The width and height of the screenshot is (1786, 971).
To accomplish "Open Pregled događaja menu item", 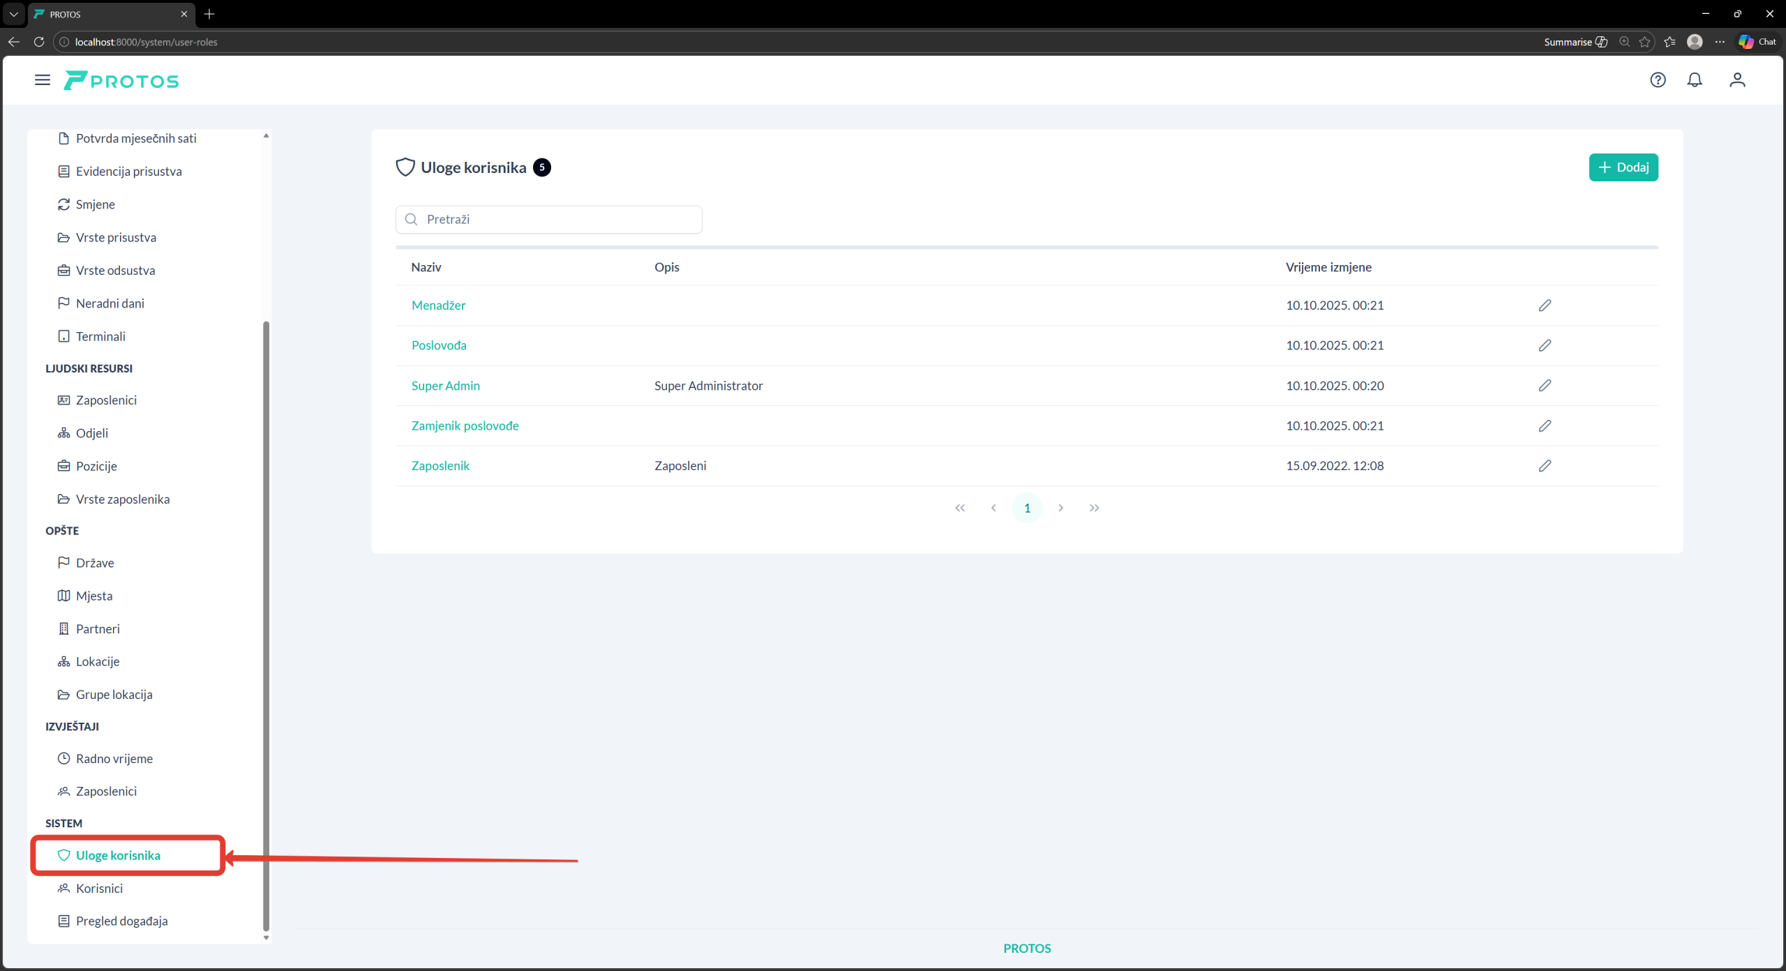I will [121, 921].
